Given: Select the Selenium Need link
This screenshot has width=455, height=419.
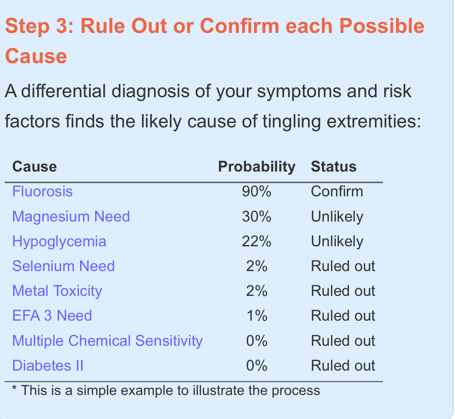Looking at the screenshot, I should tap(63, 266).
